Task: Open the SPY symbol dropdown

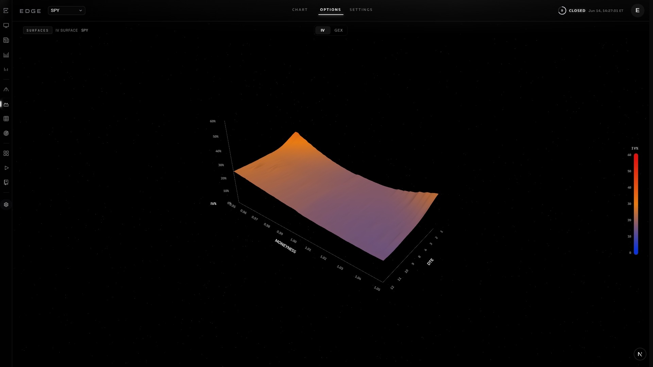Action: coord(67,11)
